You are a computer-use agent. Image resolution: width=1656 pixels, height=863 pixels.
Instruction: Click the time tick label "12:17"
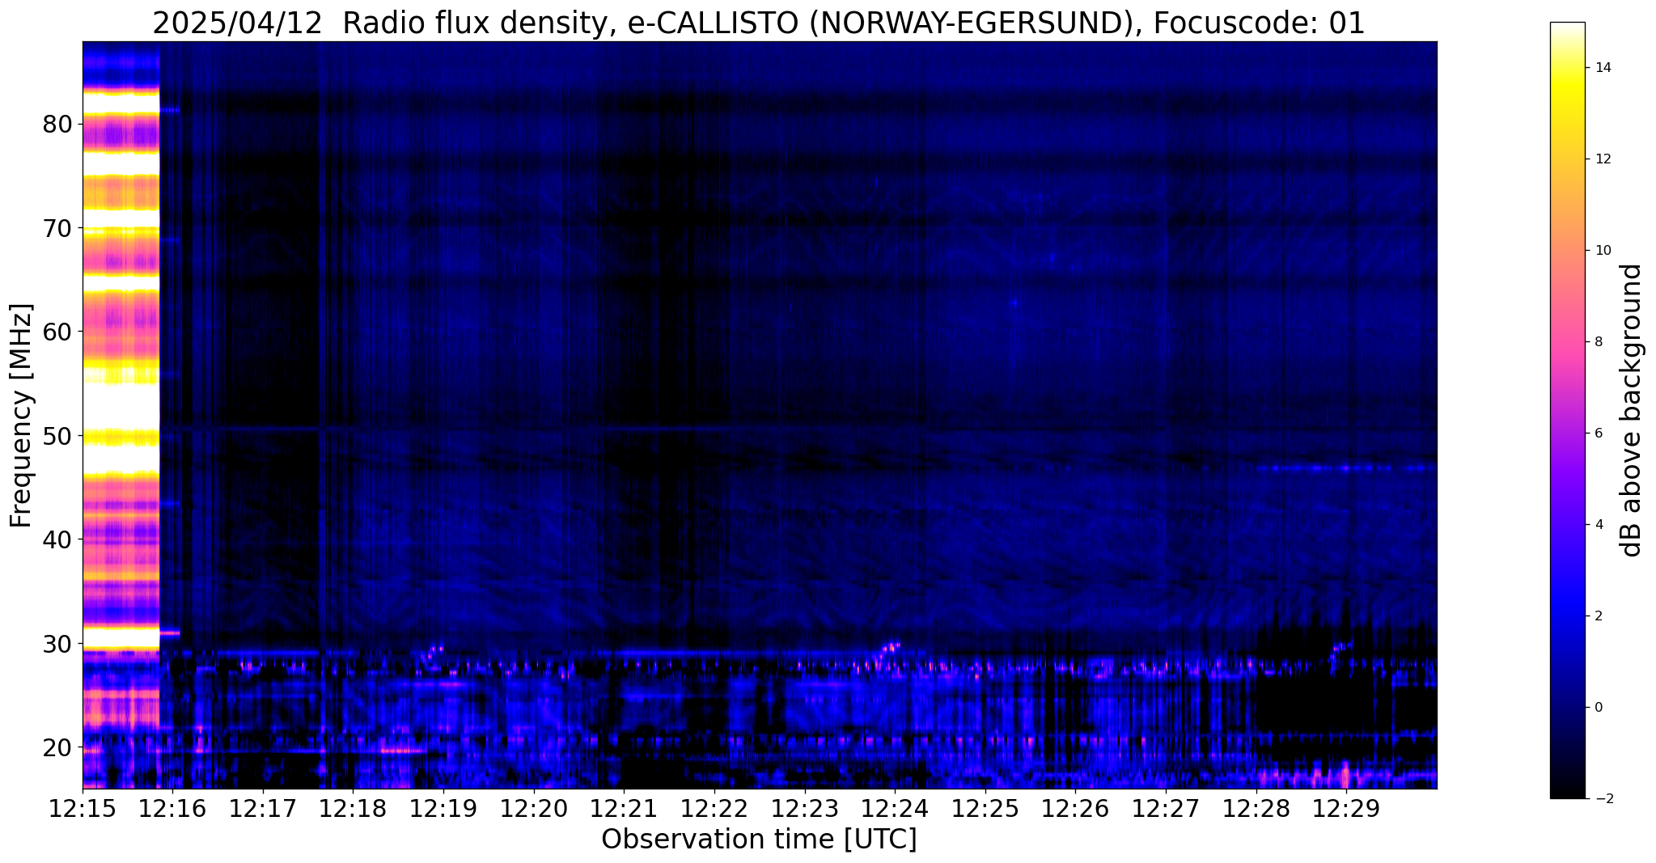click(x=263, y=809)
